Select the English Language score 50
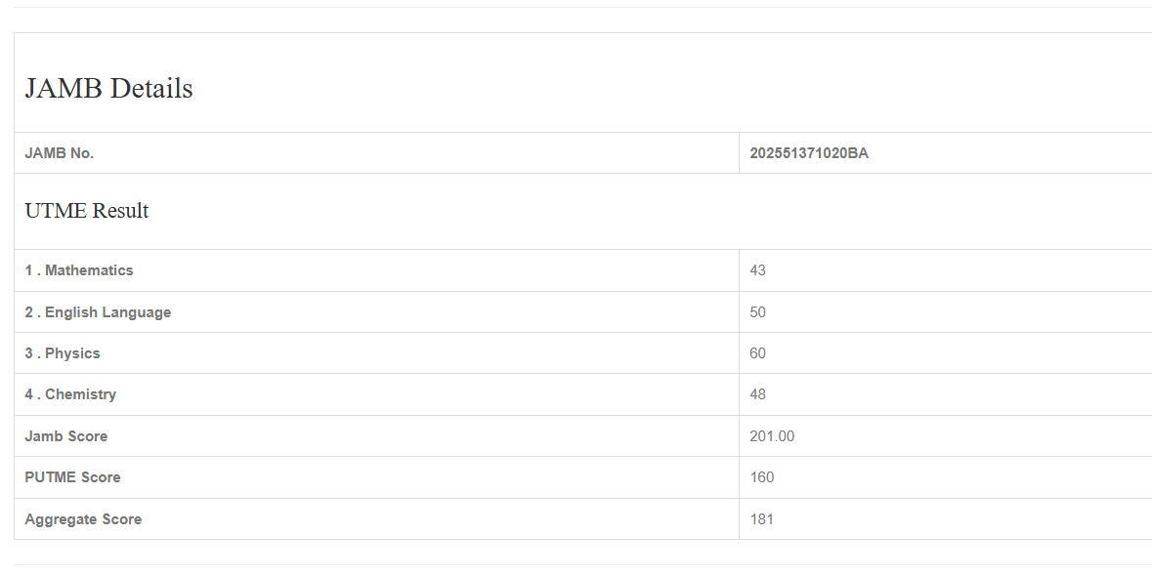Screen dimensions: 1152x575 pos(758,312)
